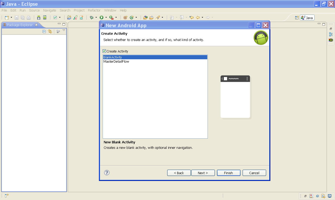335x200 pixels.
Task: Click the help icon in the wizard
Action: [x=107, y=173]
